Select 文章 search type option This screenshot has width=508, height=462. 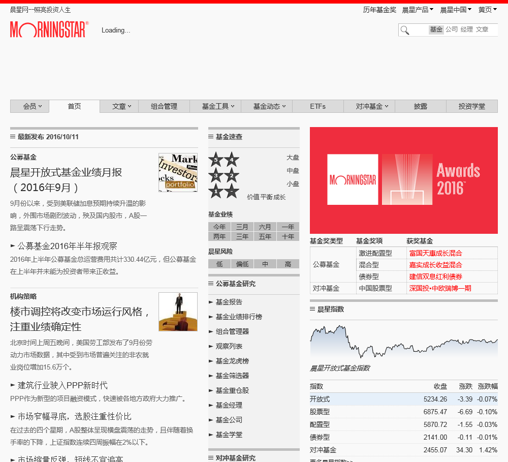click(482, 29)
